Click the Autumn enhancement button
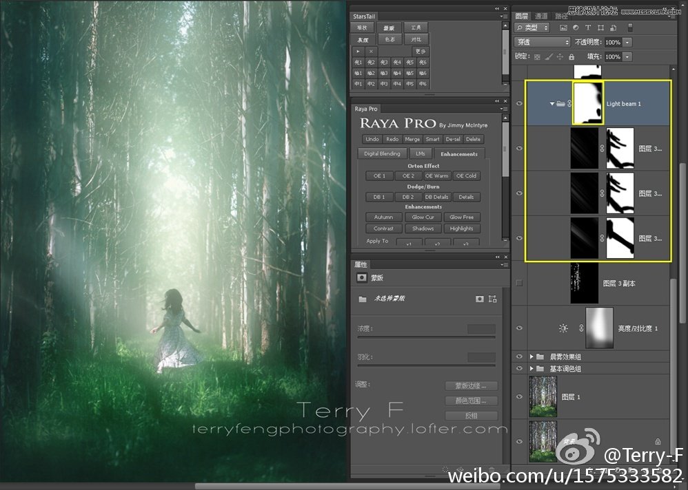Screen dimensions: 688x490 pos(383,217)
